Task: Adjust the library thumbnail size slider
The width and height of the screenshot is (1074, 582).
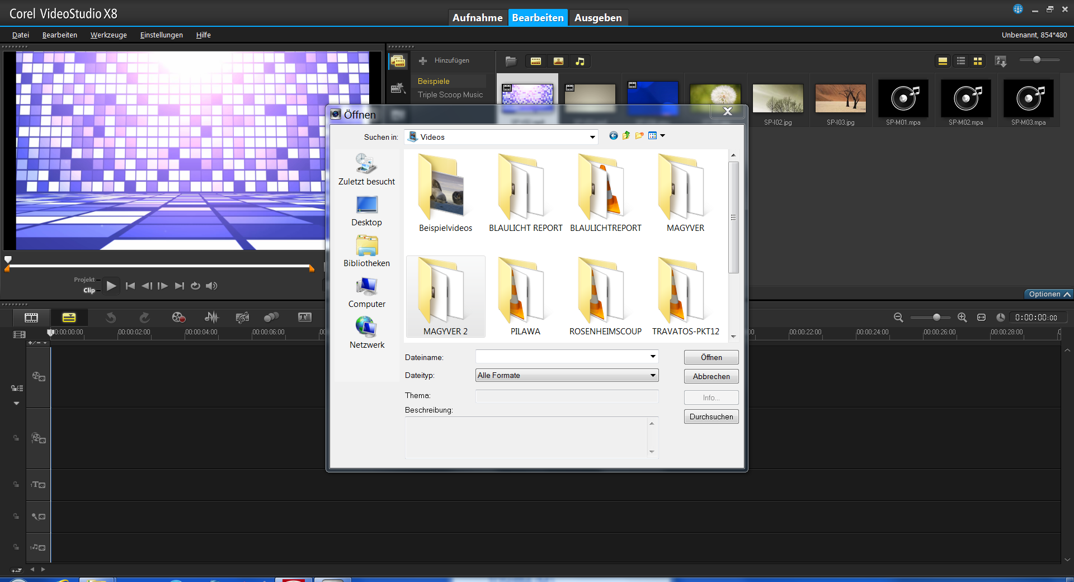Action: pyautogui.click(x=1037, y=60)
